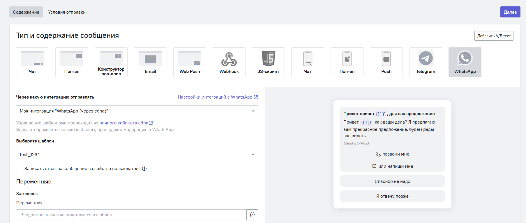Click the Заголовок label
This screenshot has width=526, height=223.
[27, 194]
